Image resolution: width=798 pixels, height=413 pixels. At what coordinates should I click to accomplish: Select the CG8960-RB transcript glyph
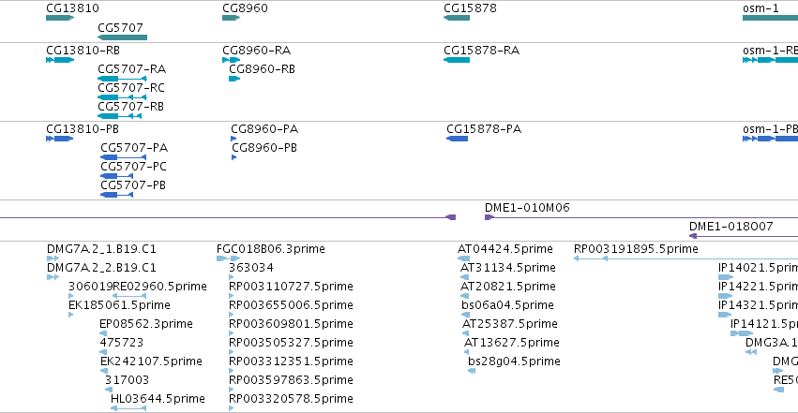[234, 79]
